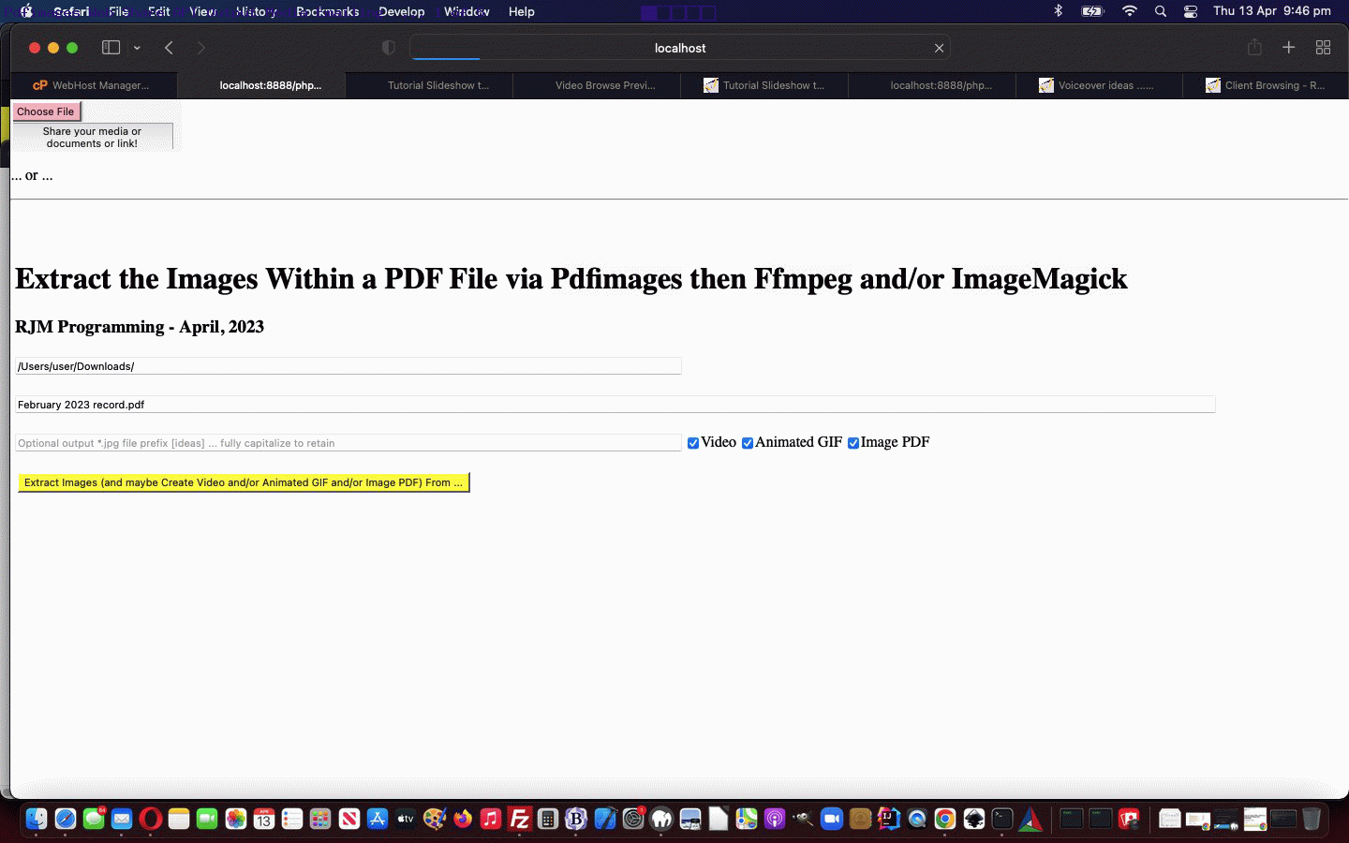1349x843 pixels.
Task: Show tab overview grid icon
Action: [1324, 47]
